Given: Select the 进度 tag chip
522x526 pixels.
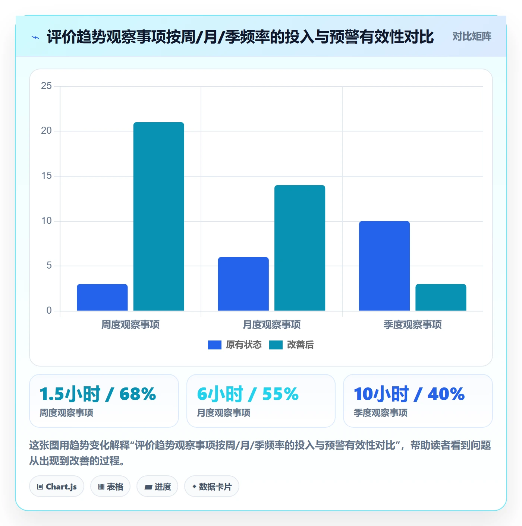Looking at the screenshot, I should [x=157, y=487].
